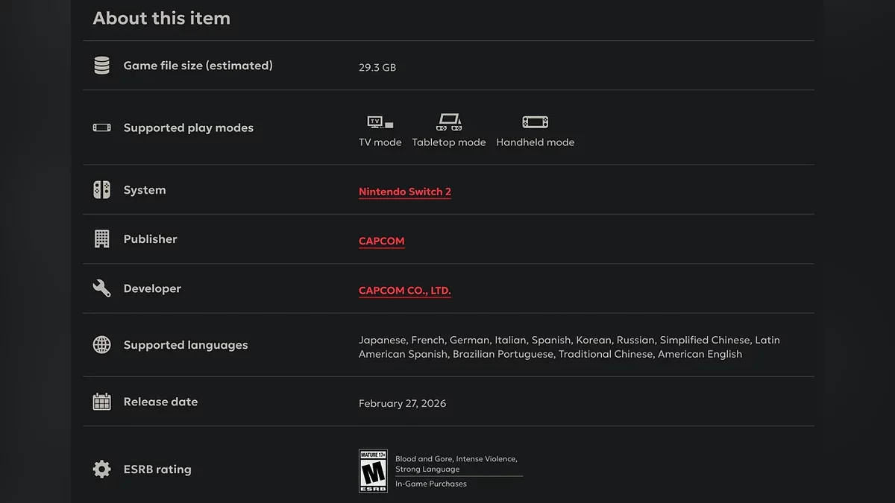Click the TV mode icon
The image size is (895, 503).
tap(380, 122)
